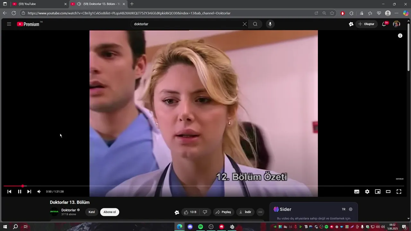
Task: Close the Doktorlar 13. Bölüm tab
Action: pyautogui.click(x=124, y=4)
